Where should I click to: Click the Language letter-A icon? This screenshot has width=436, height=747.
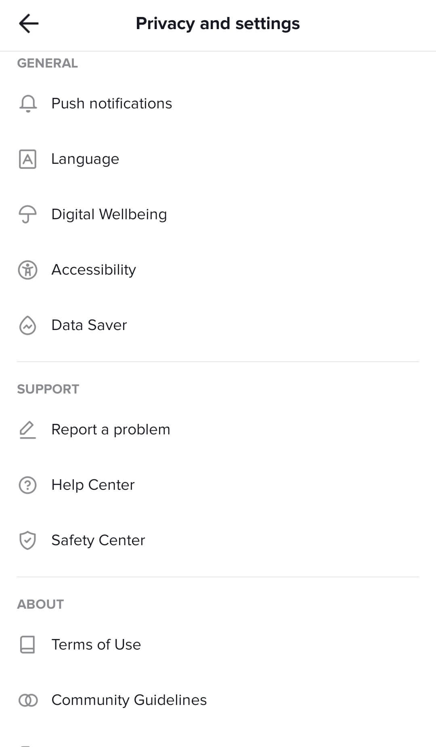point(27,159)
